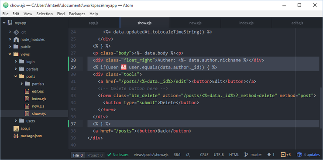Click the show.ejs file icon in the tree
Screen dimensions: 323x160
click(x=27, y=113)
